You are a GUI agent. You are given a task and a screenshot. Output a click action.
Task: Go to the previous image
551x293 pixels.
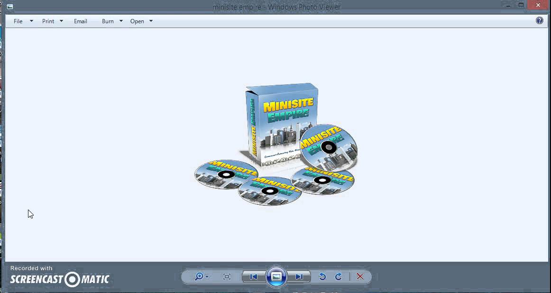pyautogui.click(x=253, y=277)
